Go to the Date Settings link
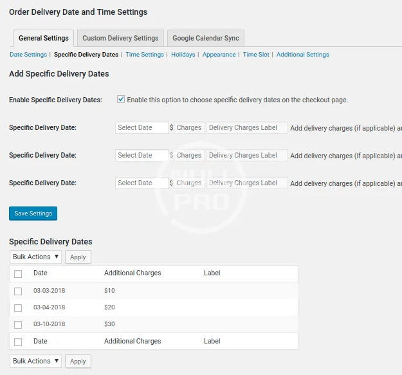 click(x=28, y=55)
